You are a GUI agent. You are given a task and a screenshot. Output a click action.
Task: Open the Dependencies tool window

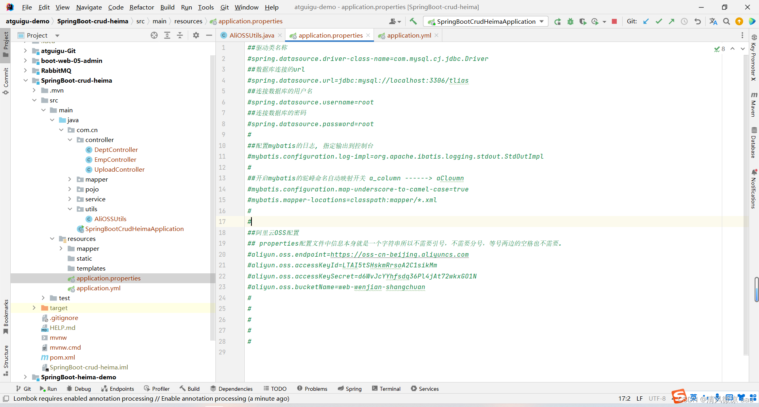click(x=231, y=389)
